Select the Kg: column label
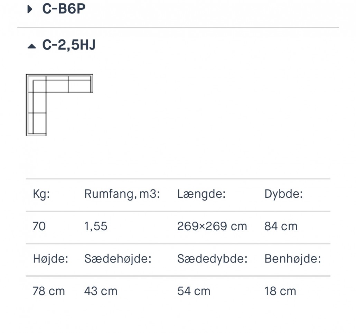The width and height of the screenshot is (356, 333). 41,194
